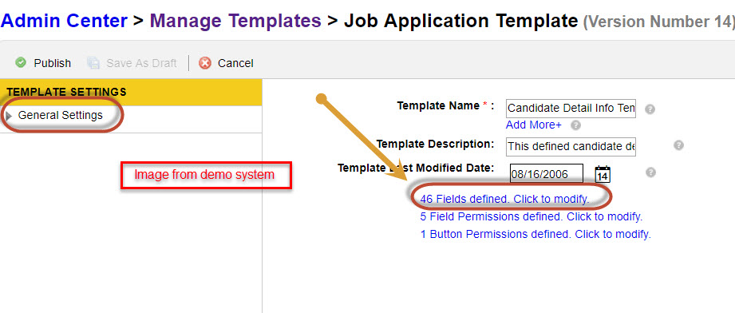Viewport: 735px width, 313px height.
Task: Click help icon next to Add More+
Action: (x=576, y=125)
